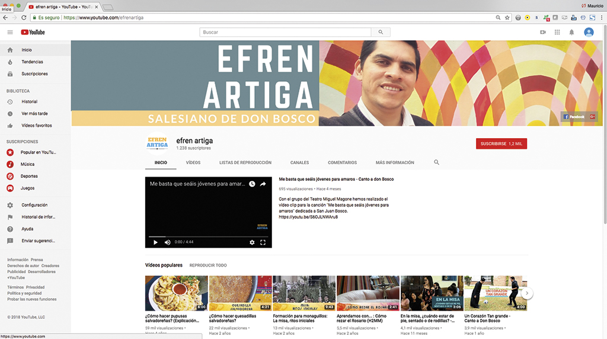Open the account avatar menu
The height and width of the screenshot is (339, 607).
click(x=589, y=32)
